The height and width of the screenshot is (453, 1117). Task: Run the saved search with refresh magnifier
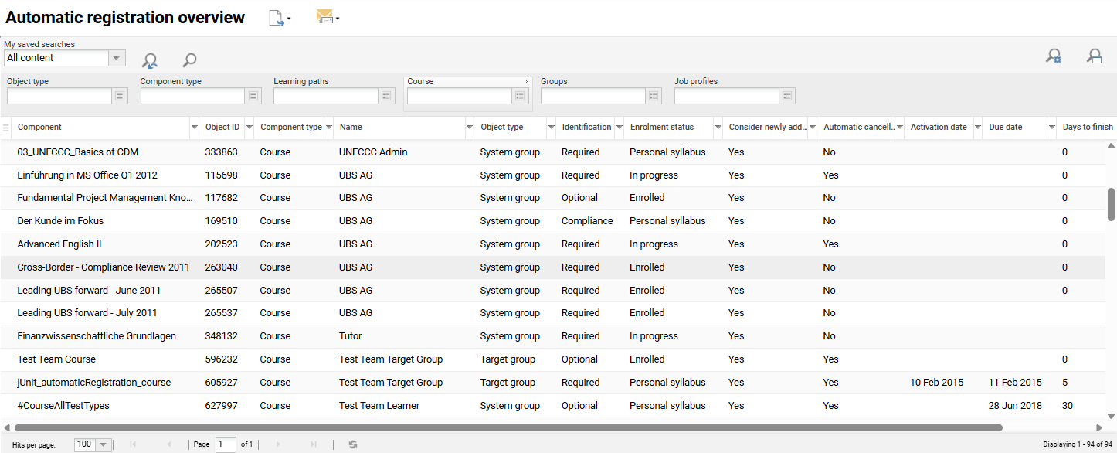(x=150, y=60)
